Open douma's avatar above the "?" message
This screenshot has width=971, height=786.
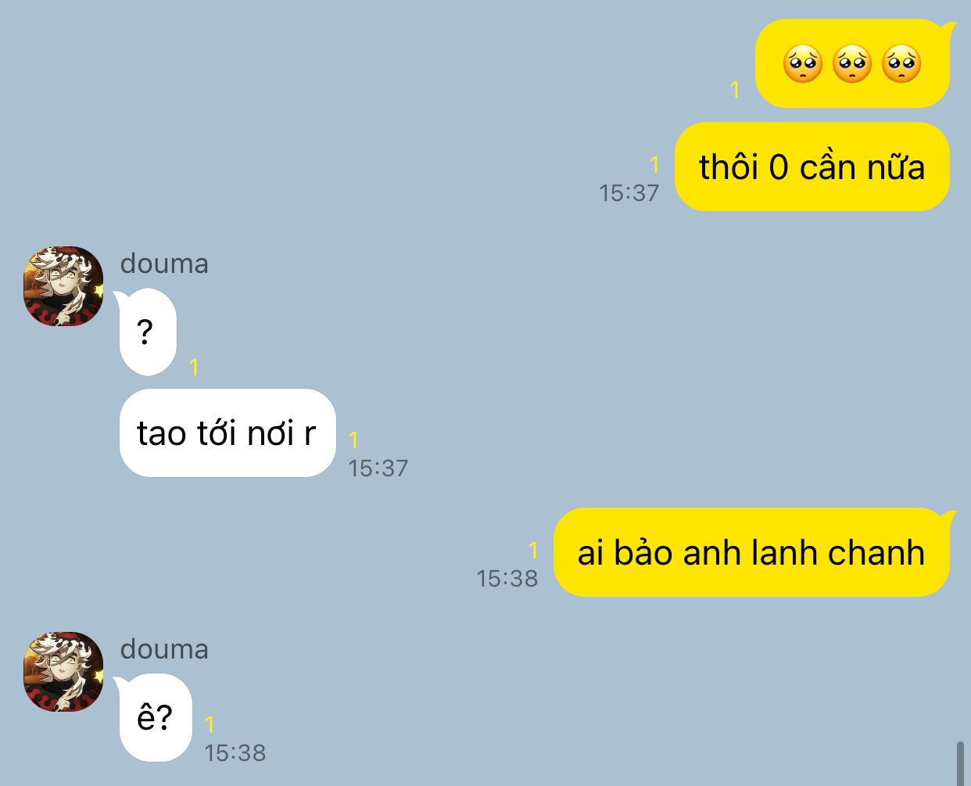[63, 286]
